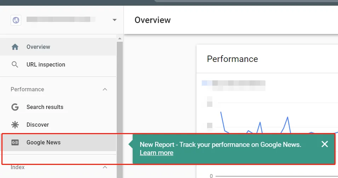Click the property globe icon
Viewport: 338px width, 178px height.
16,20
